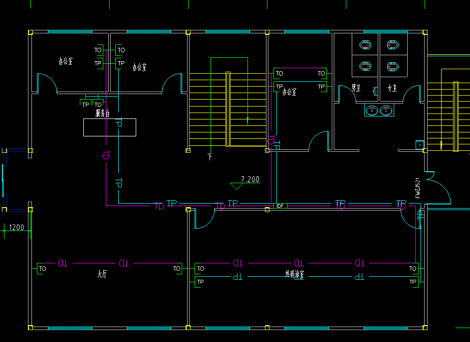Select the cyan floor drain square near right stairs
Screen dimensions: 470x342
[x=420, y=145]
